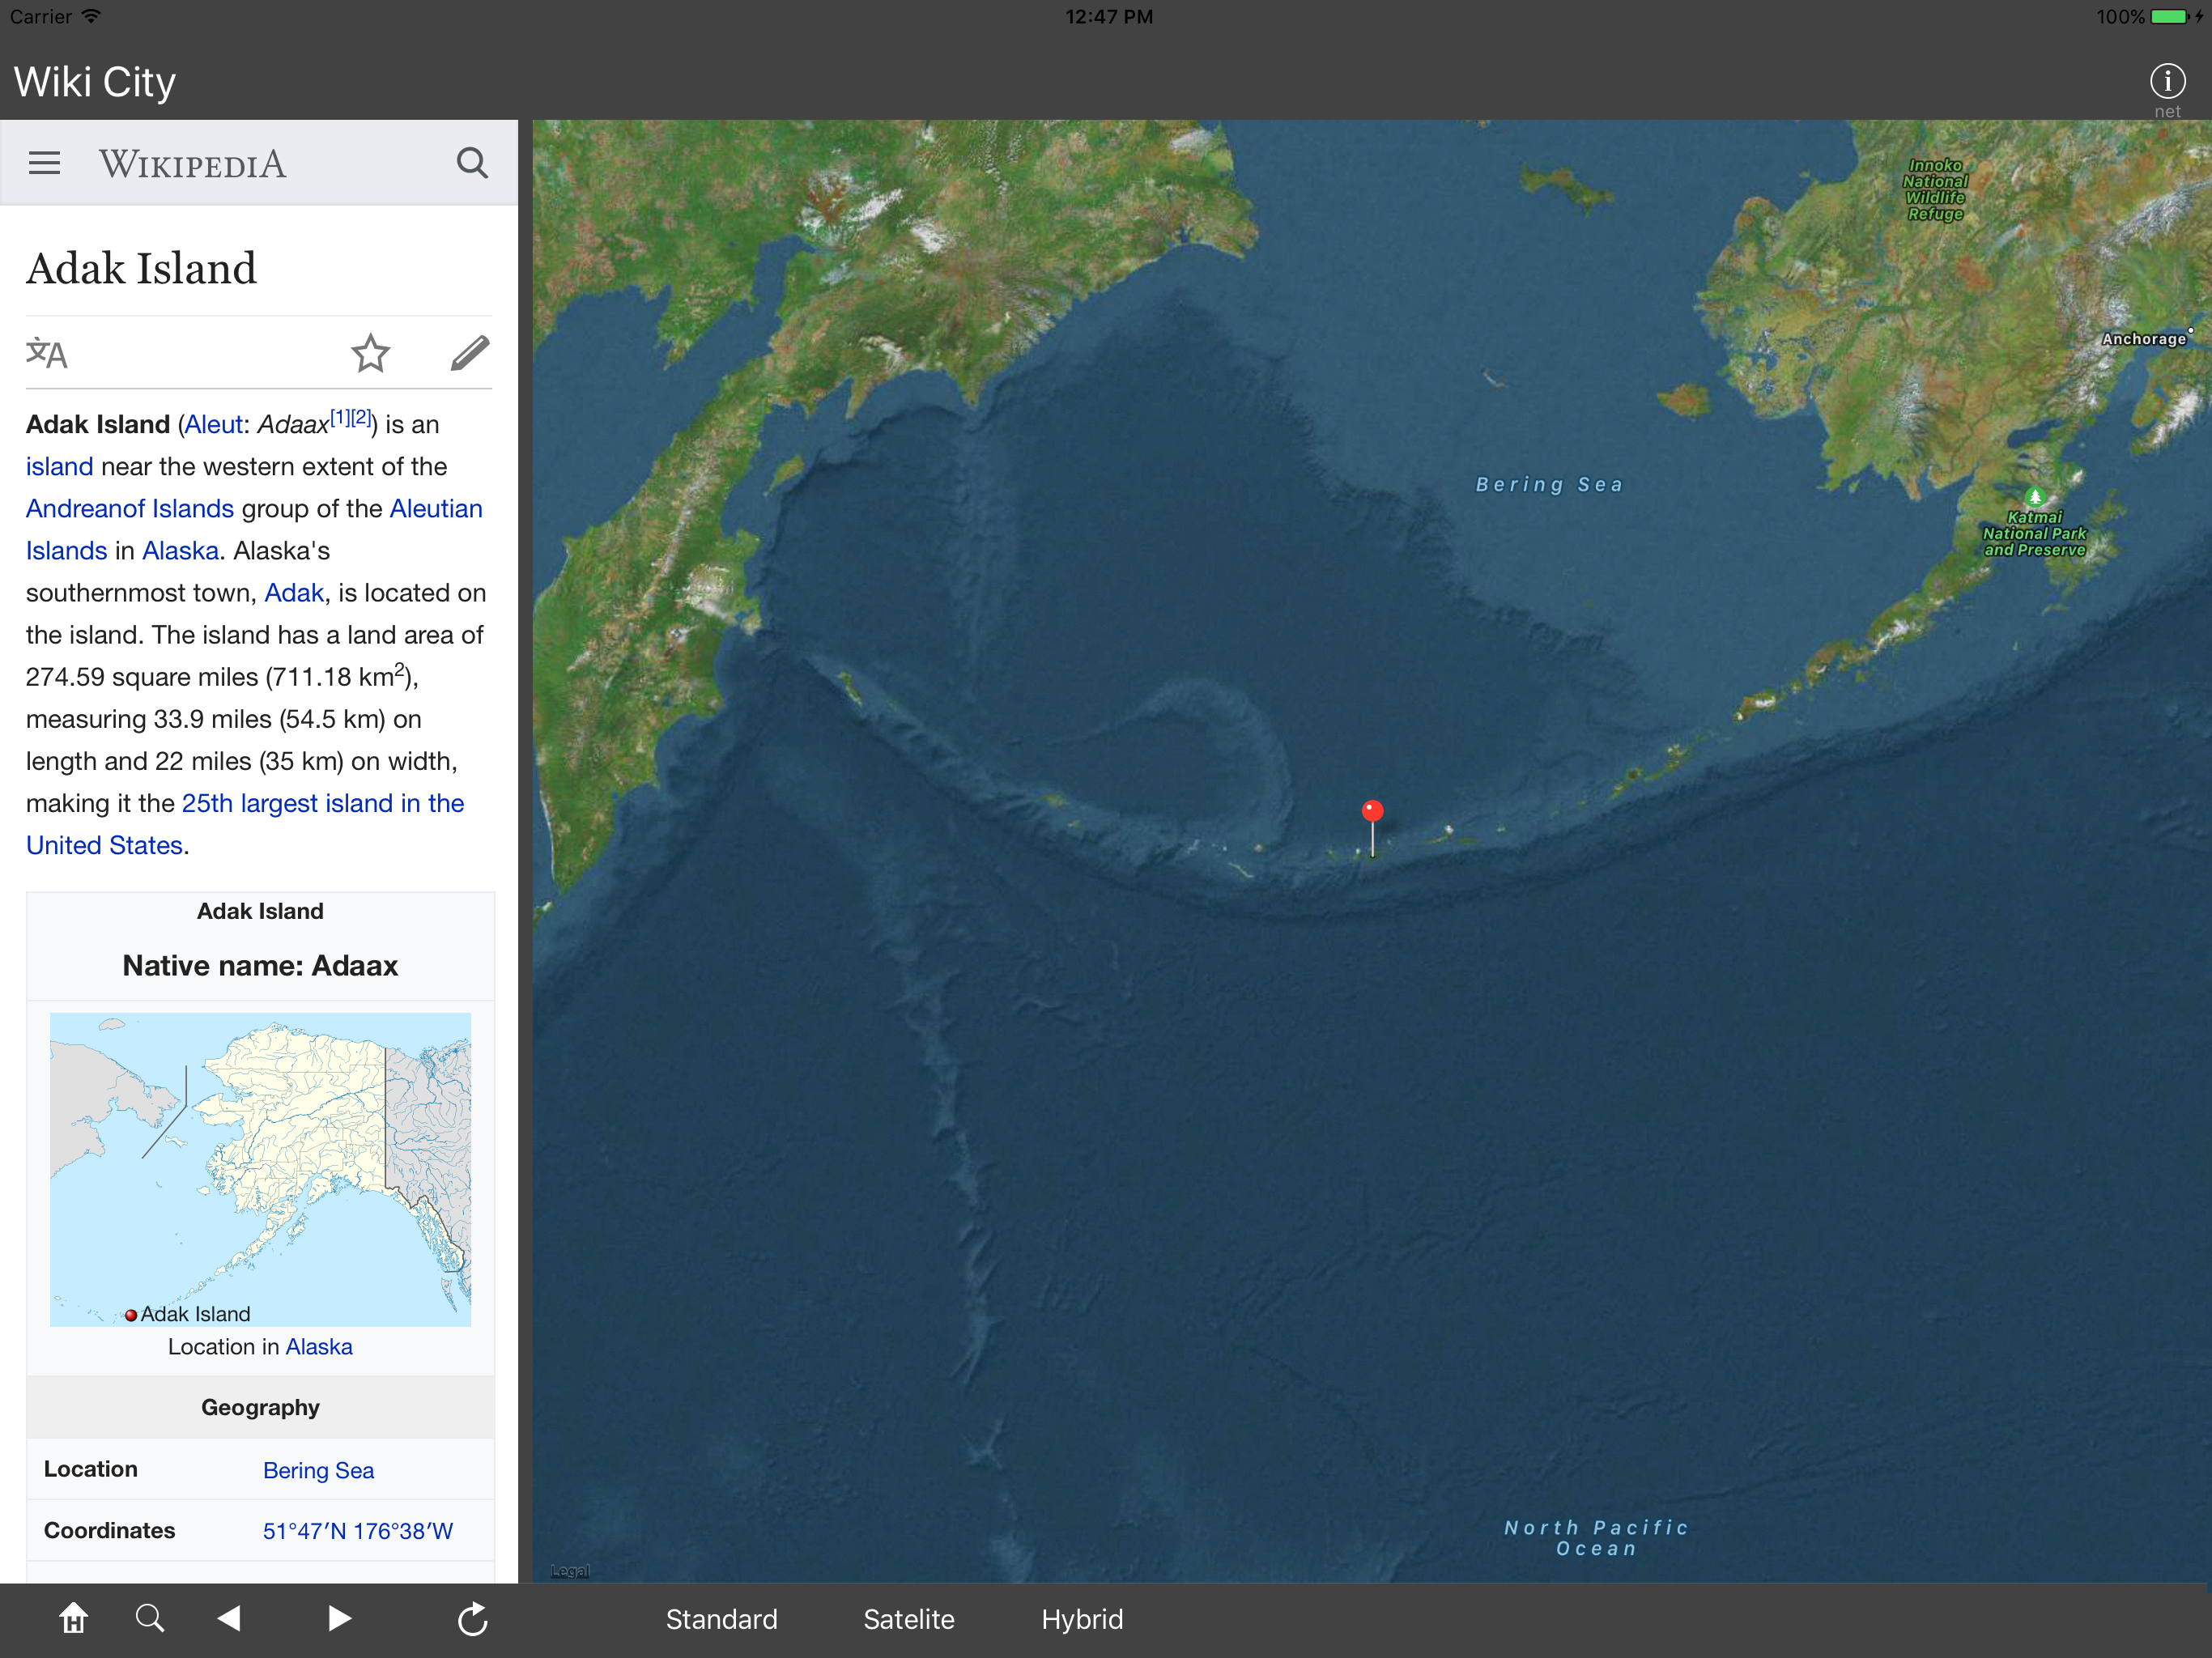Tap the home icon in bottom toolbar
Screen dimensions: 2212x1658
(73, 1618)
